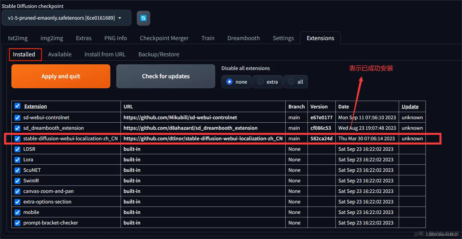Viewport: 462px width, 239px height.
Task: Switch to the img2img tab
Action: 52,38
